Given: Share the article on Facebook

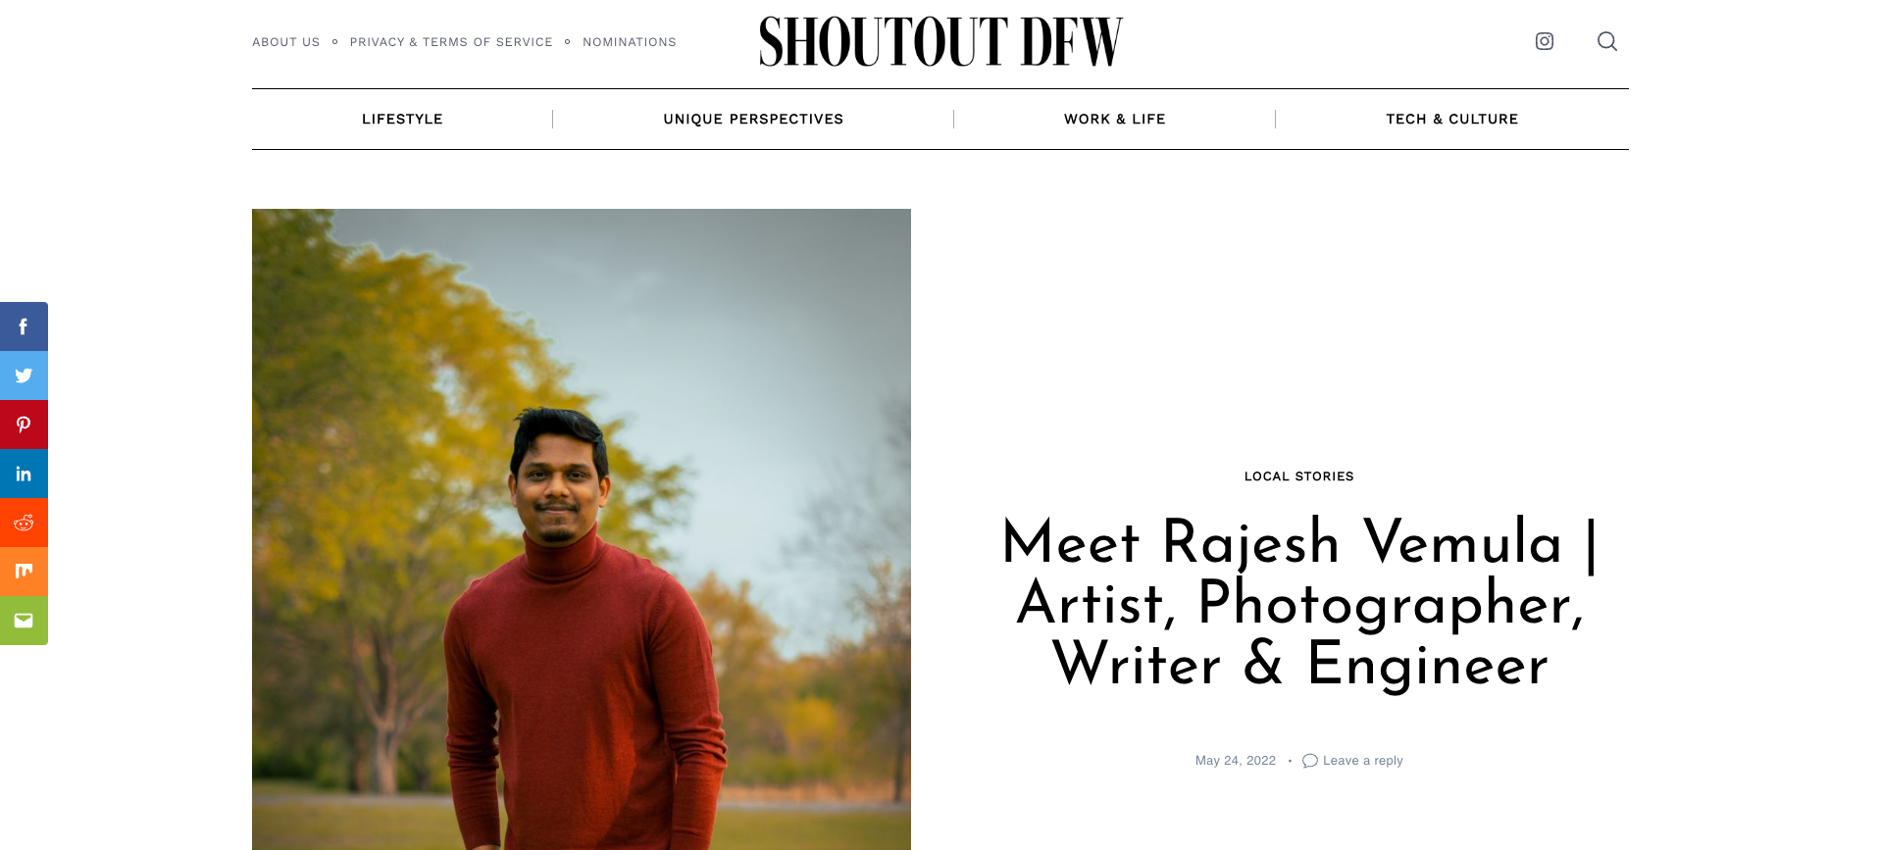Looking at the screenshot, I should (24, 326).
